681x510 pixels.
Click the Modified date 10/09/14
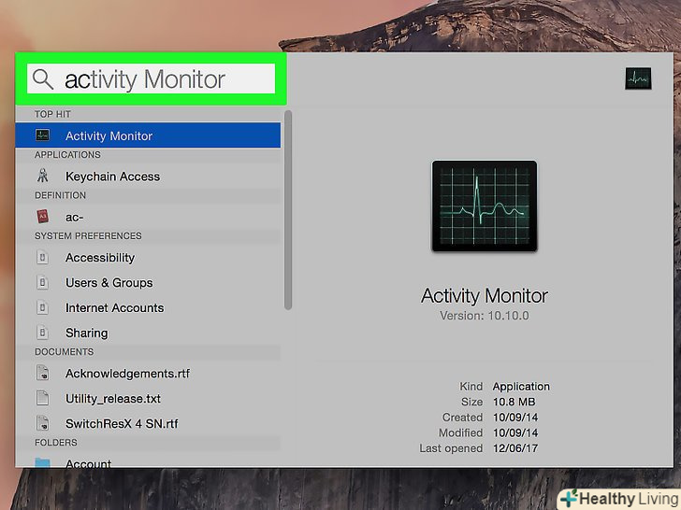[515, 432]
